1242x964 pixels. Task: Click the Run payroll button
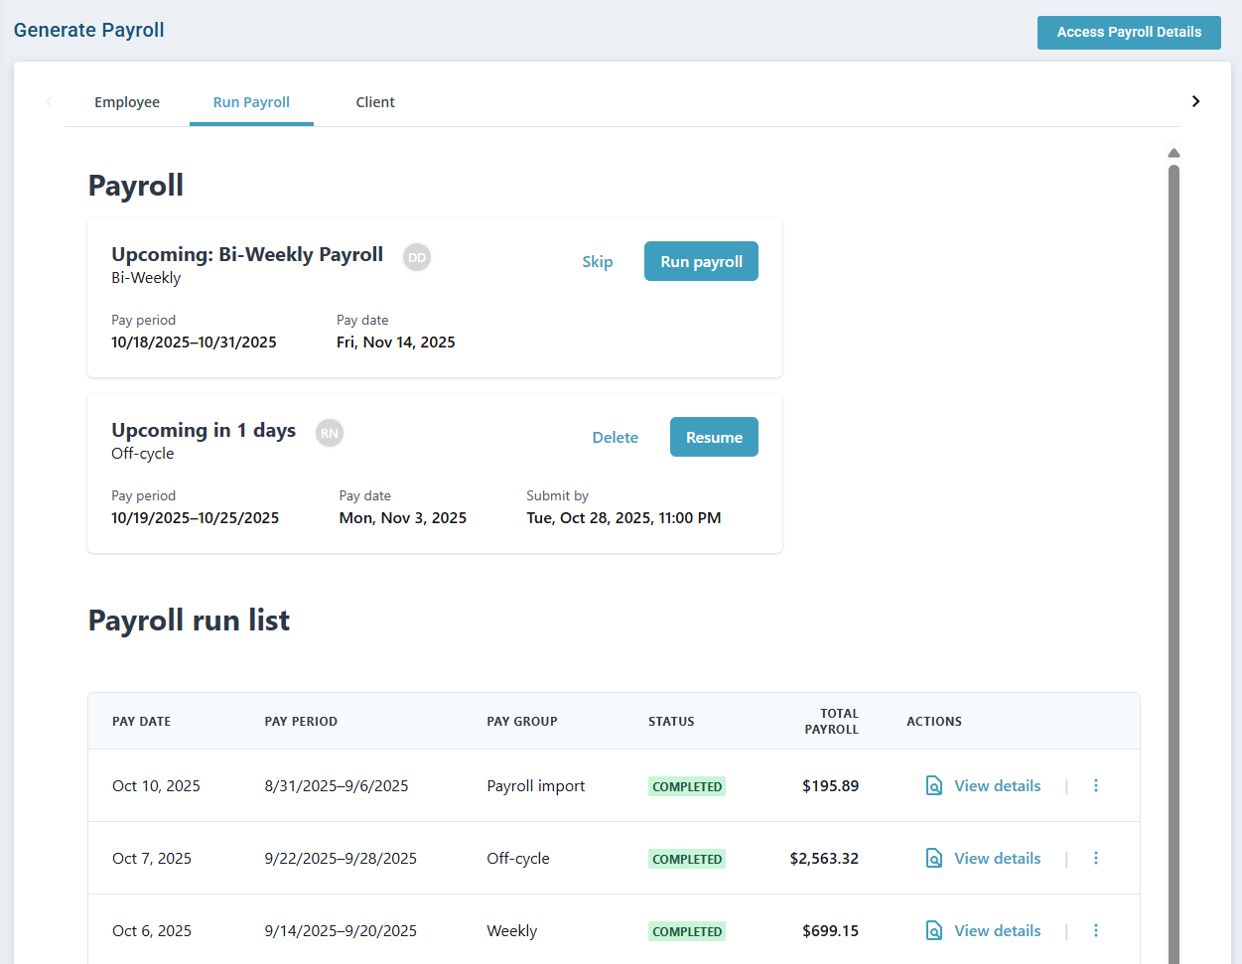(x=701, y=261)
